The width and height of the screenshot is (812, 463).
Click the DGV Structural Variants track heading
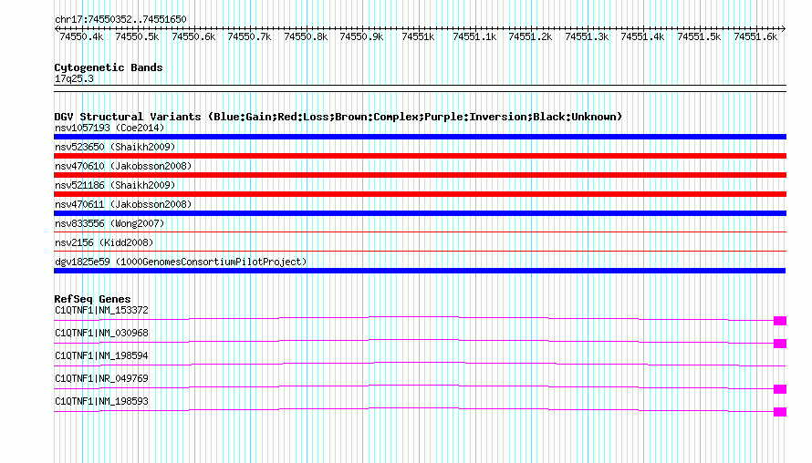pyautogui.click(x=338, y=117)
